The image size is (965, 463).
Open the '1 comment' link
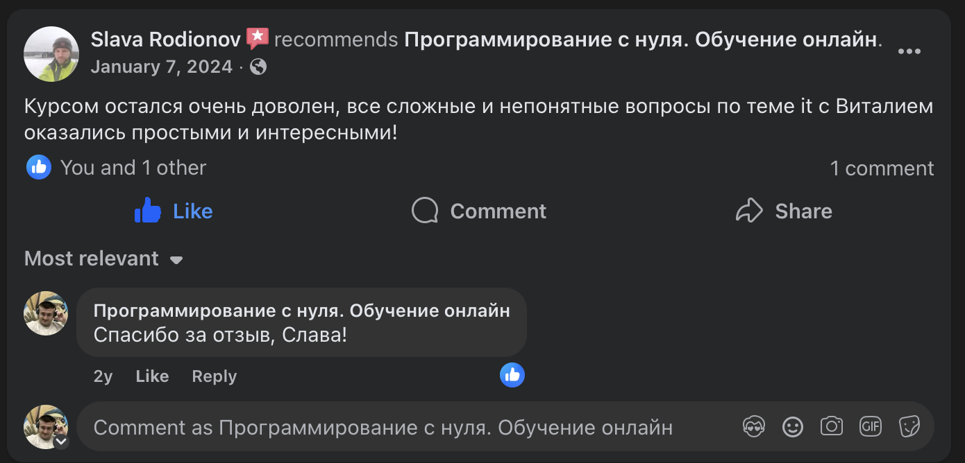882,167
